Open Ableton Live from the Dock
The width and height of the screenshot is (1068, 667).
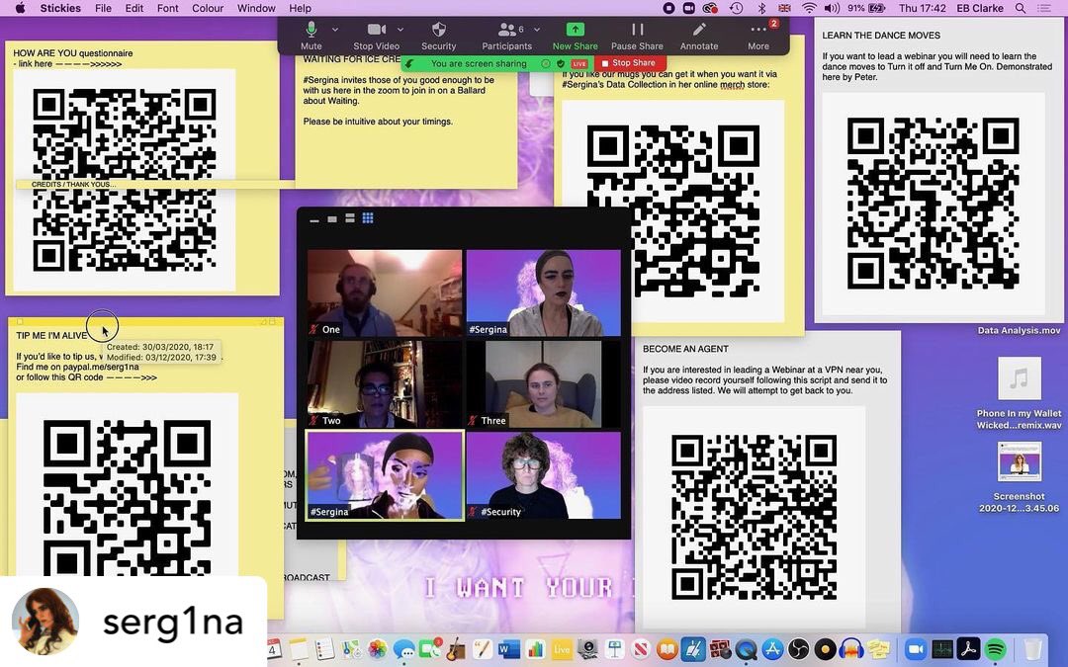(x=562, y=649)
